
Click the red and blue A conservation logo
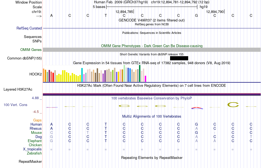(197, 108)
